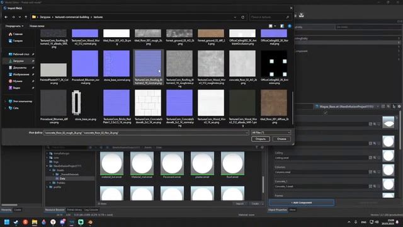403x227 pixels.
Task: Select Procedural_Bitumen_diffuse.png thumbnail
Action: click(54, 103)
